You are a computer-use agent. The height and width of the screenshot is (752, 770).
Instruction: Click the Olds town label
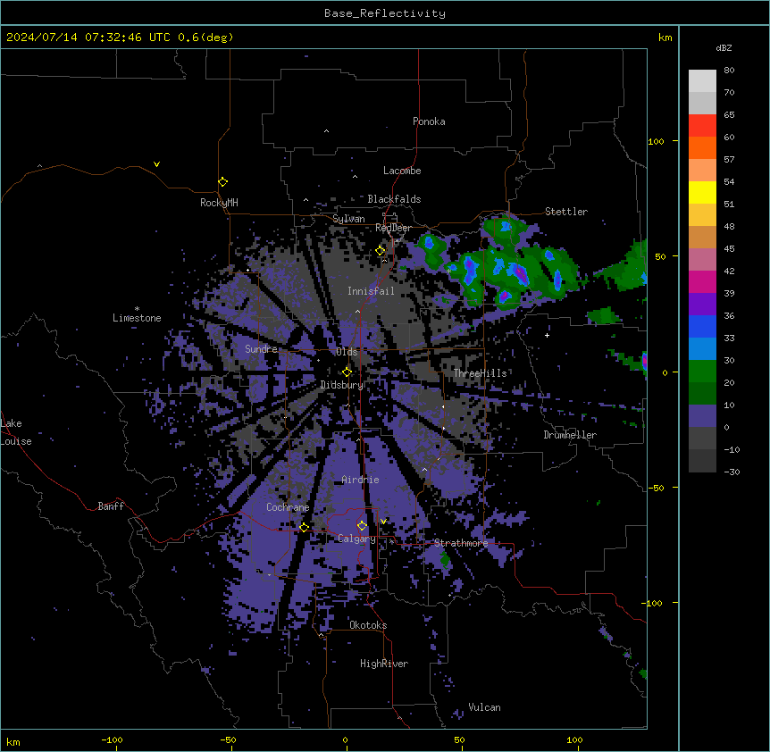(x=347, y=352)
